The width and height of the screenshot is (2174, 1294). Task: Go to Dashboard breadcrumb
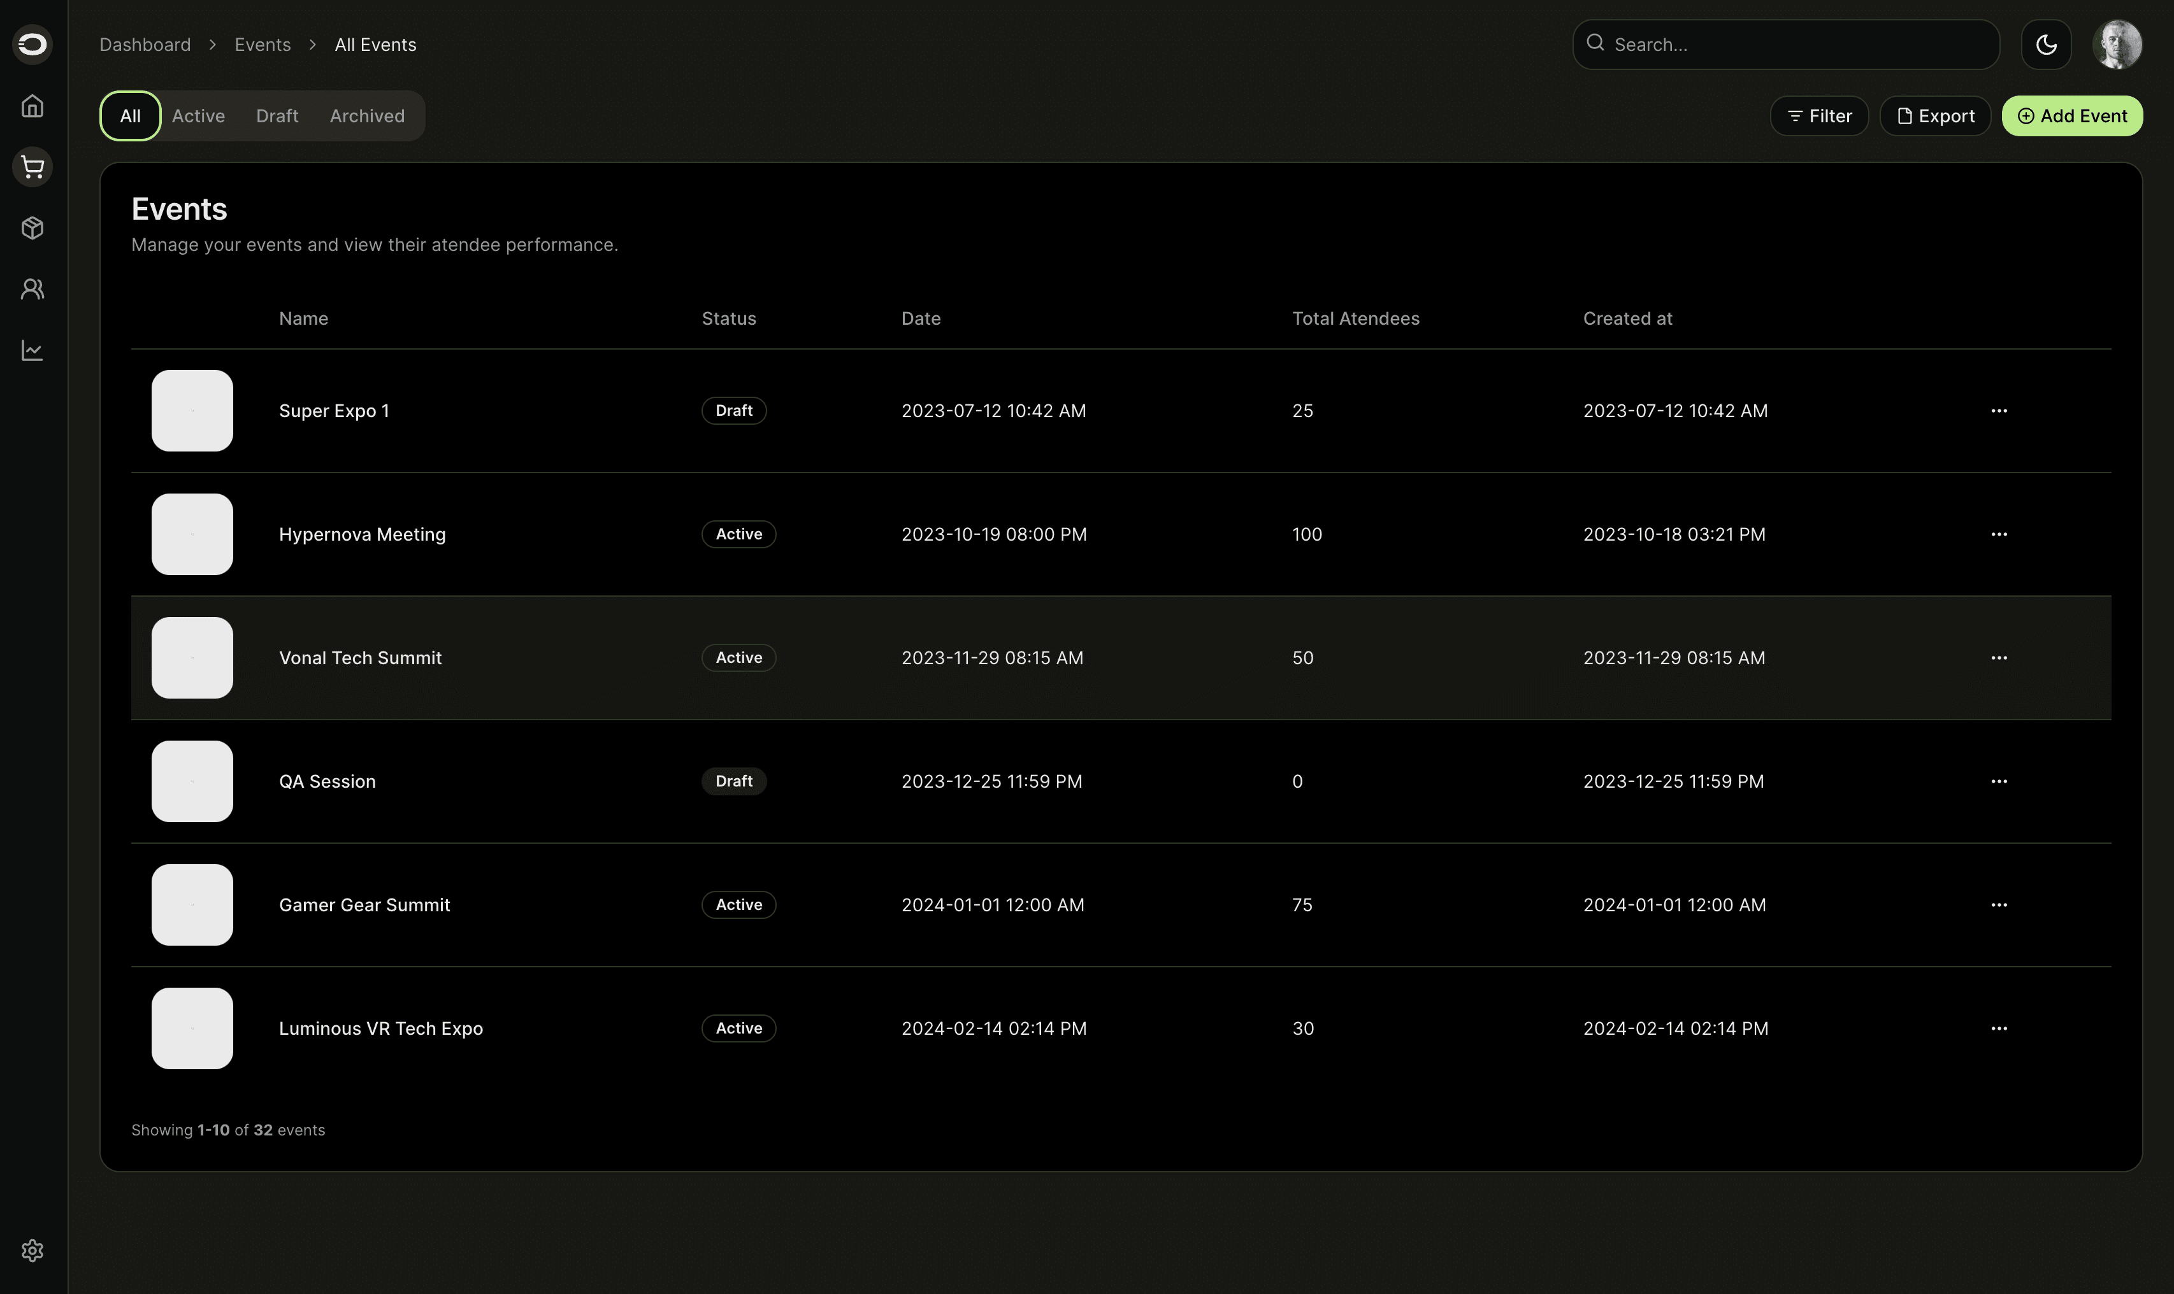click(x=145, y=45)
